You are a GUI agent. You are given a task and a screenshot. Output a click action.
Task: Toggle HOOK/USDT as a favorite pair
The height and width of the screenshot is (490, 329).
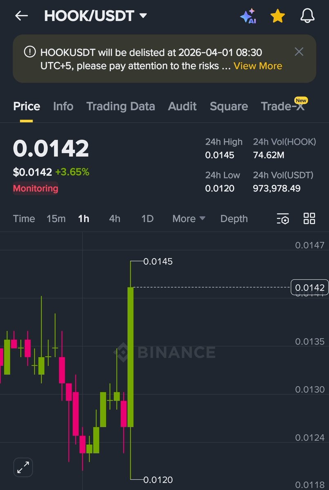pyautogui.click(x=278, y=16)
